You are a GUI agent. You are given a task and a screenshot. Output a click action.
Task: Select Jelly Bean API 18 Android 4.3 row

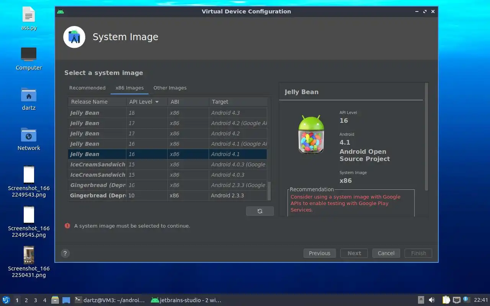point(168,113)
